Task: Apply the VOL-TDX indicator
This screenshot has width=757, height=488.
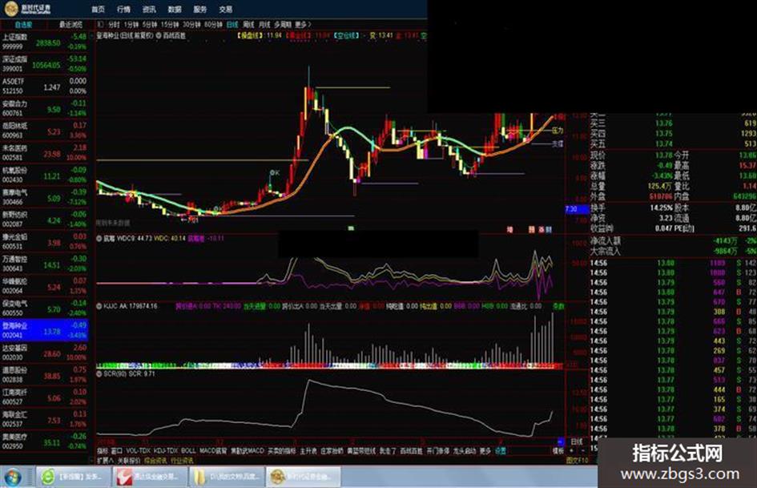Action: tap(139, 451)
